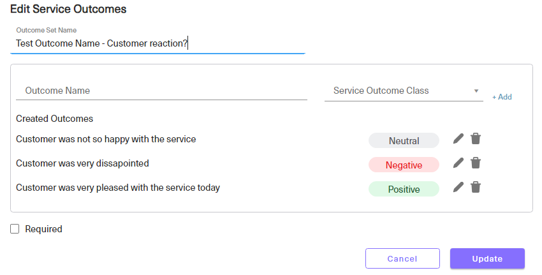The height and width of the screenshot is (275, 542).
Task: Click the + Add link
Action: pyautogui.click(x=502, y=97)
